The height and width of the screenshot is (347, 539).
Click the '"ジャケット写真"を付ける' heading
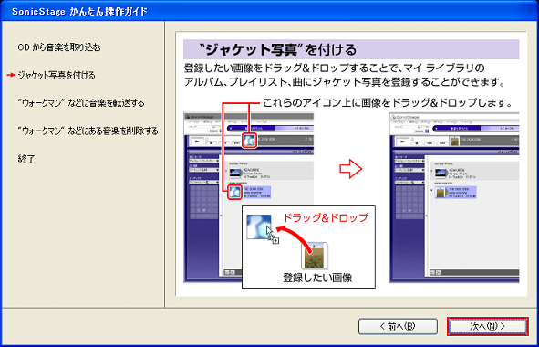278,50
